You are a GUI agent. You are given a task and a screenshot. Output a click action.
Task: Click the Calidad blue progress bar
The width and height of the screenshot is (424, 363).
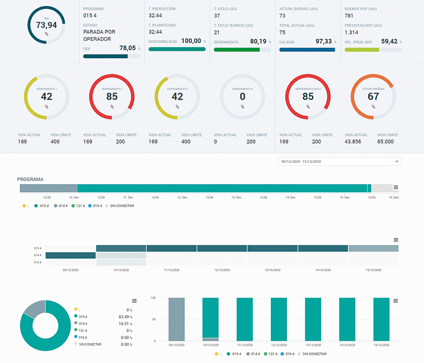click(x=307, y=49)
